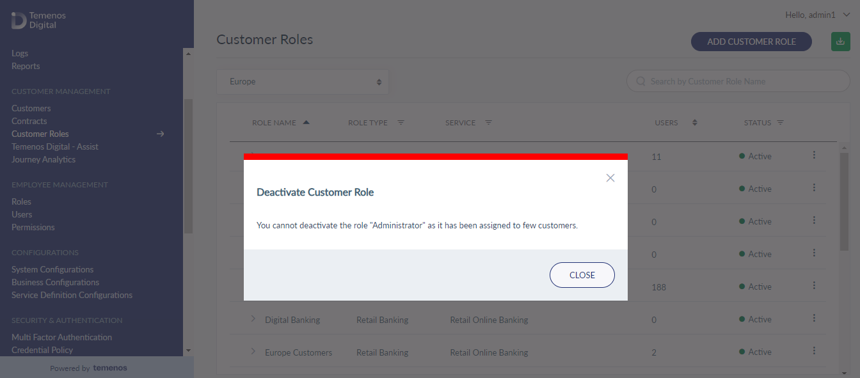Open filter icon next to Role Type
The height and width of the screenshot is (378, 860).
401,123
